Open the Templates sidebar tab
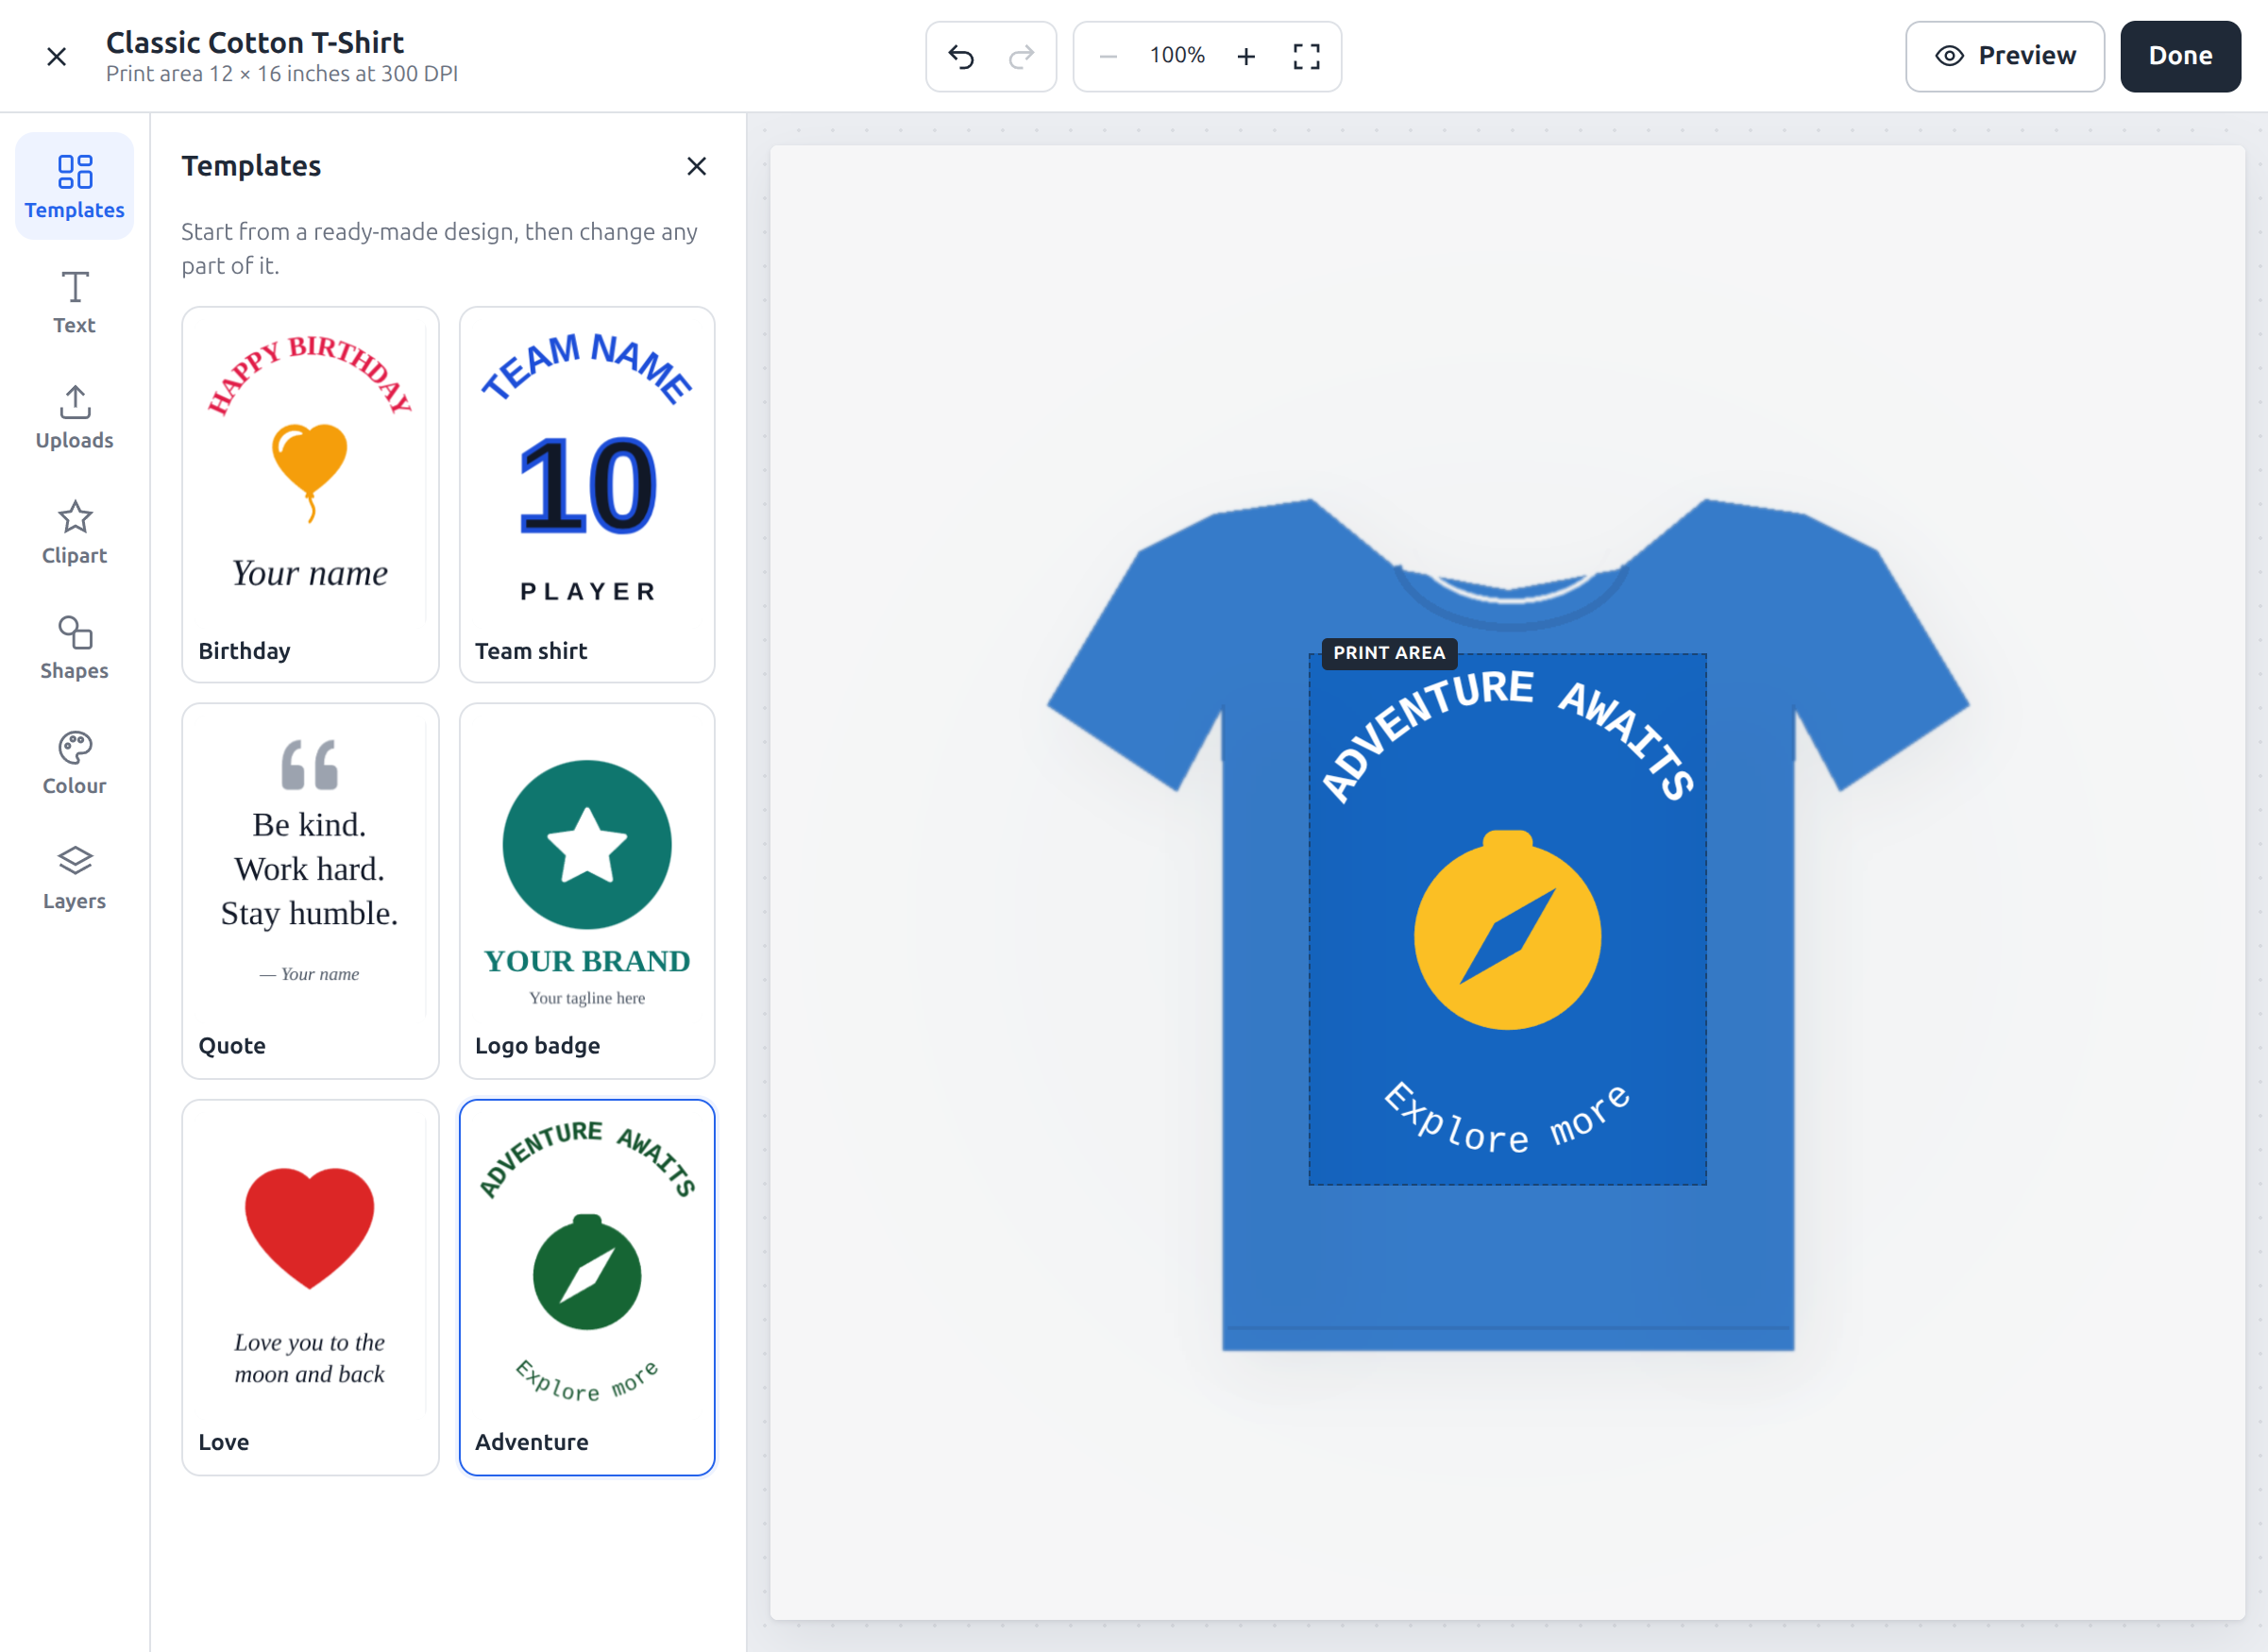2268x1652 pixels. [x=74, y=186]
